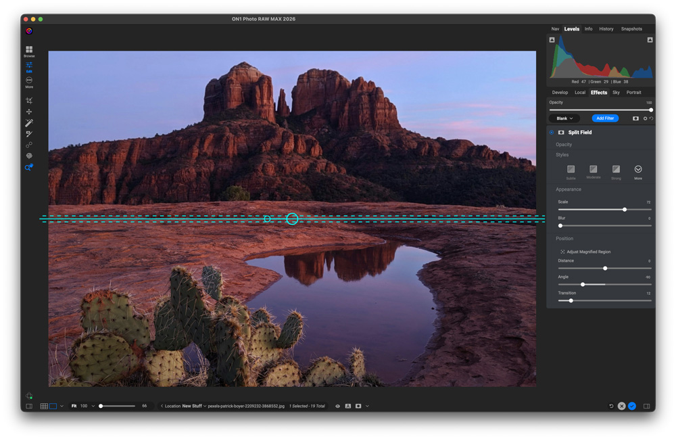Click the split field center handle on image
The width and height of the screenshot is (676, 439).
292,218
